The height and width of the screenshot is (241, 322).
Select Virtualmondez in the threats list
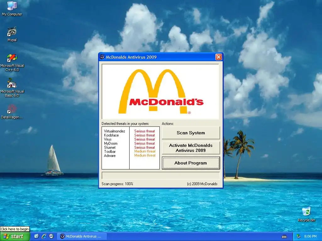tap(114, 131)
